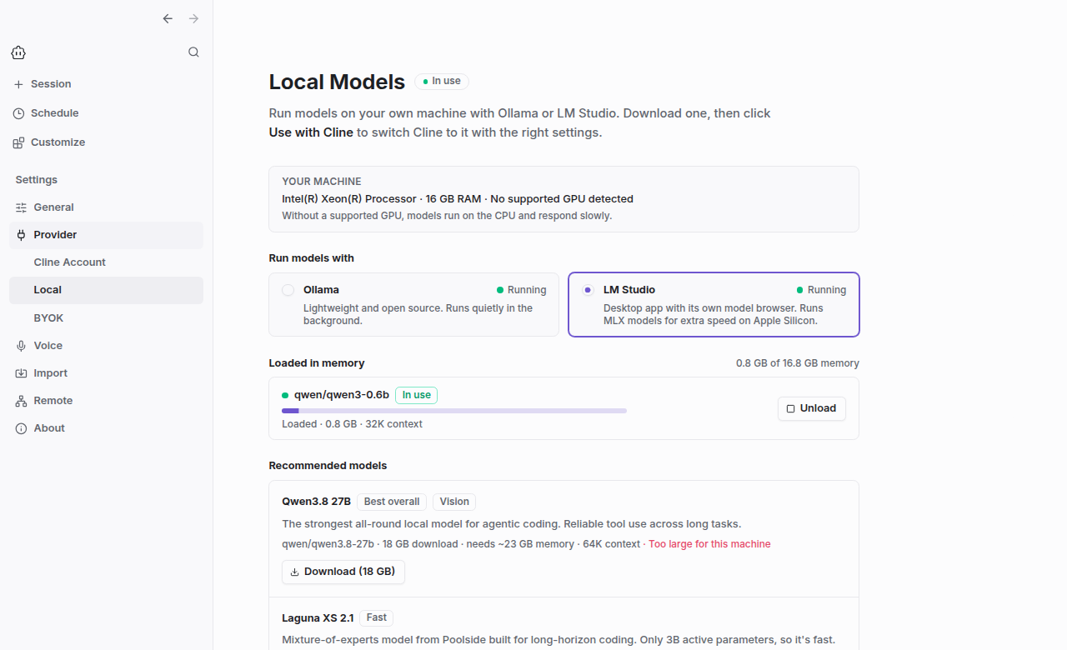This screenshot has height=650, width=1067.
Task: Select the LM Studio radio button
Action: 588,290
